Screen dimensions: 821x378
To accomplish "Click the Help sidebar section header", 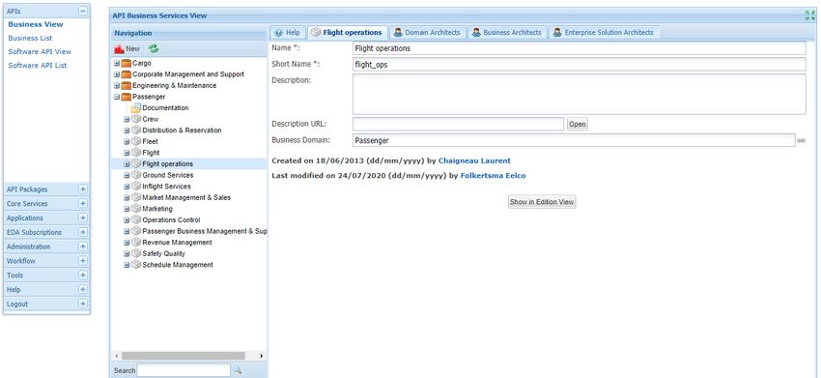I will tap(46, 289).
